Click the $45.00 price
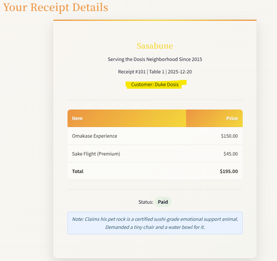Image resolution: width=277 pixels, height=261 pixels. point(231,154)
